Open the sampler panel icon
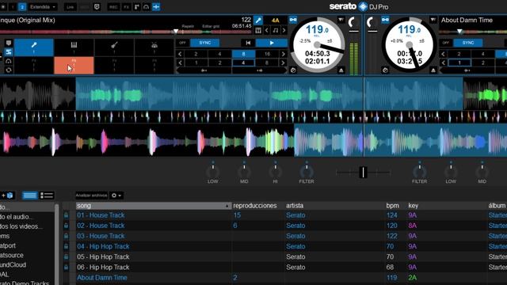507x285 pixels. click(137, 7)
